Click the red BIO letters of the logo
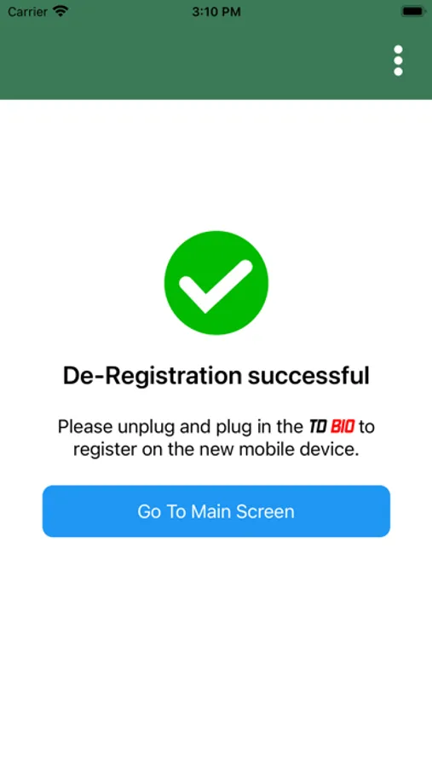Image resolution: width=432 pixels, height=767 pixels. tap(343, 427)
